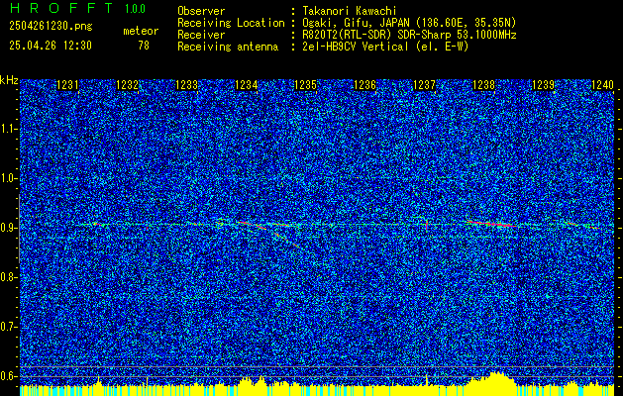623x396 pixels.
Task: Click time marker 1238
Action: [484, 85]
